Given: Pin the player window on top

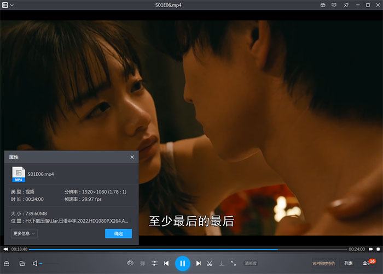Looking at the screenshot, I should click(346, 5).
